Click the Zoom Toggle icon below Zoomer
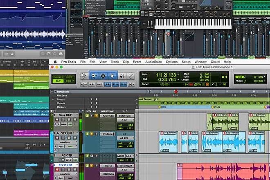 point(84,84)
